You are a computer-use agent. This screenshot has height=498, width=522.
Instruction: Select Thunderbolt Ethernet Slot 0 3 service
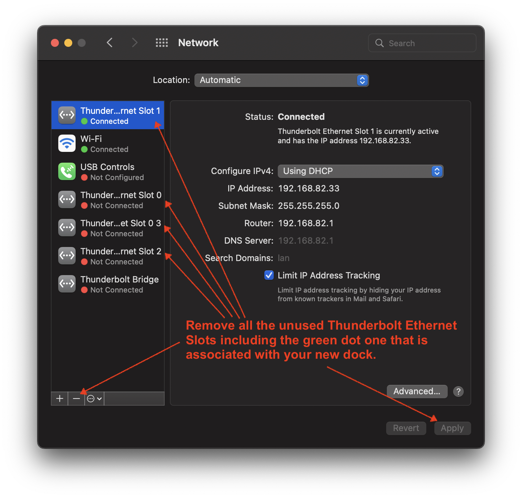pos(108,228)
